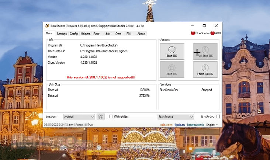This screenshot has height=160, width=270.
Task: Open the xda.com link
Action: click(x=166, y=125)
